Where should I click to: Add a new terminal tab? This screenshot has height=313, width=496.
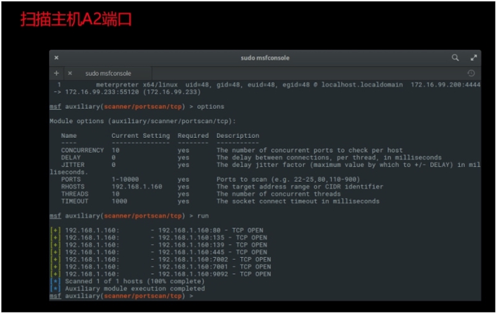click(x=56, y=73)
